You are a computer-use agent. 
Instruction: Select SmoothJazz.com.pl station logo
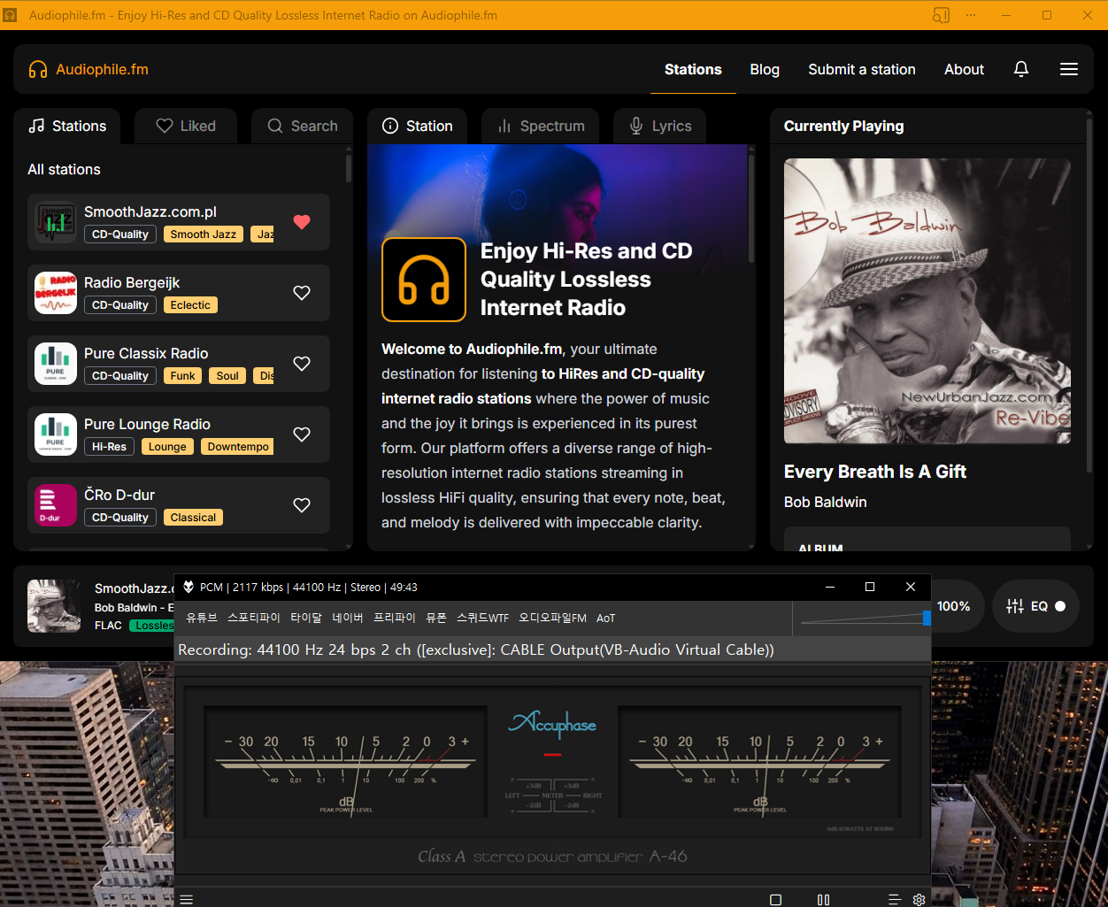tap(56, 222)
